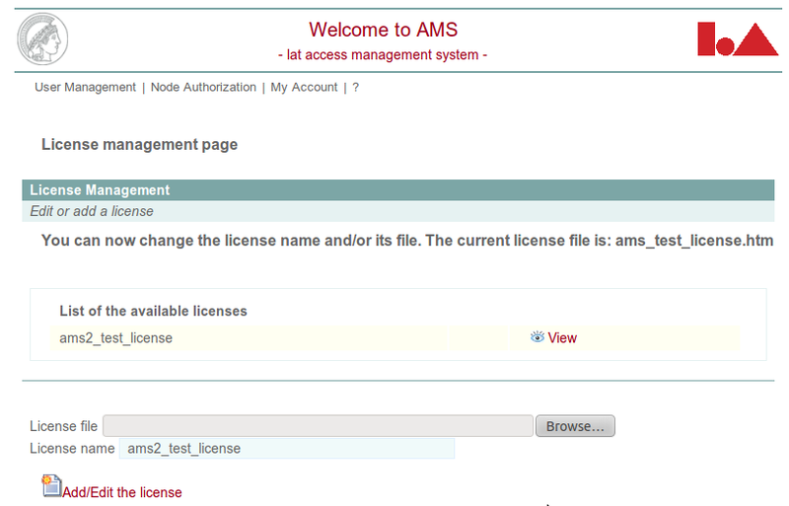Viewport: 789px width, 506px height.
Task: Click the 'License file' label
Action: (63, 426)
